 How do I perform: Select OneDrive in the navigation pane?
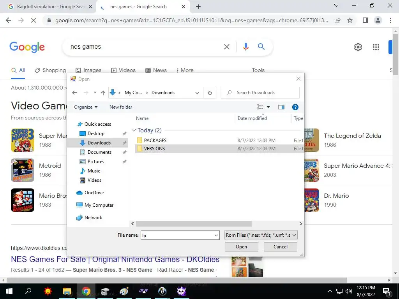point(94,193)
